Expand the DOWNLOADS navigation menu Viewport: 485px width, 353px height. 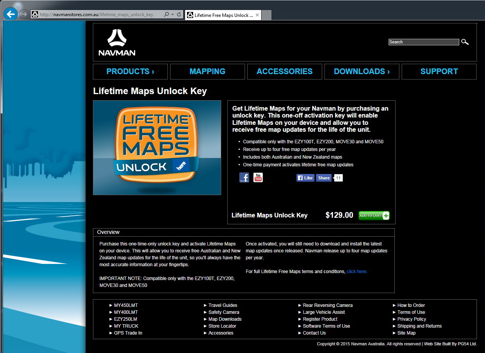[361, 71]
